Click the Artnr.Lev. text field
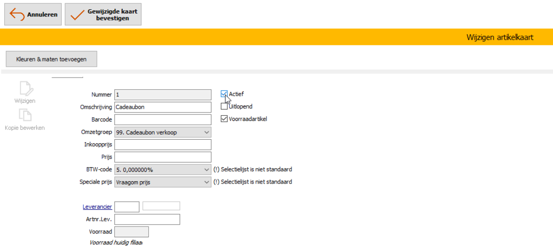 pyautogui.click(x=147, y=220)
